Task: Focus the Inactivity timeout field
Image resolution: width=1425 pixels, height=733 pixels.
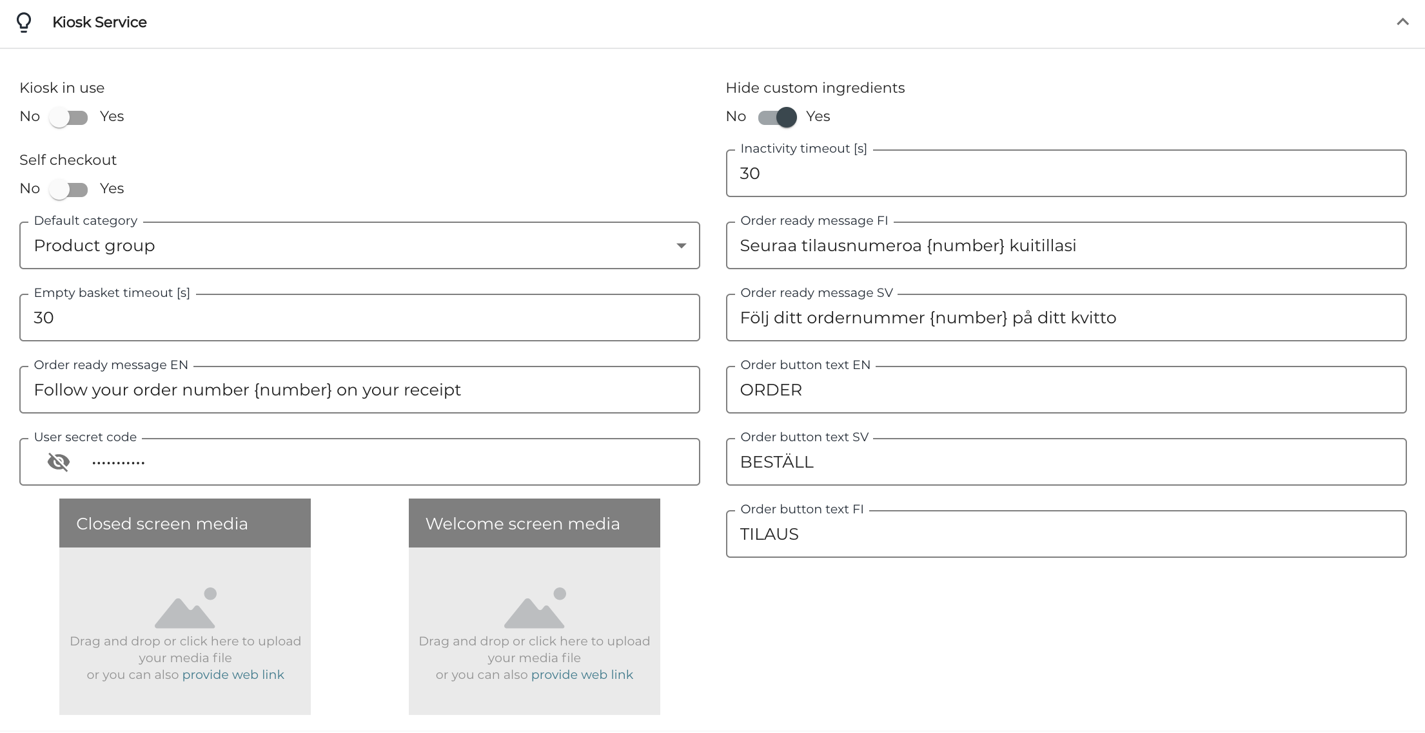Action: point(1065,174)
